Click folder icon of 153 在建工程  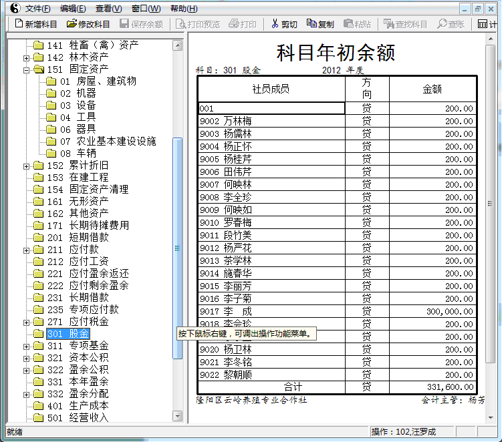39,178
